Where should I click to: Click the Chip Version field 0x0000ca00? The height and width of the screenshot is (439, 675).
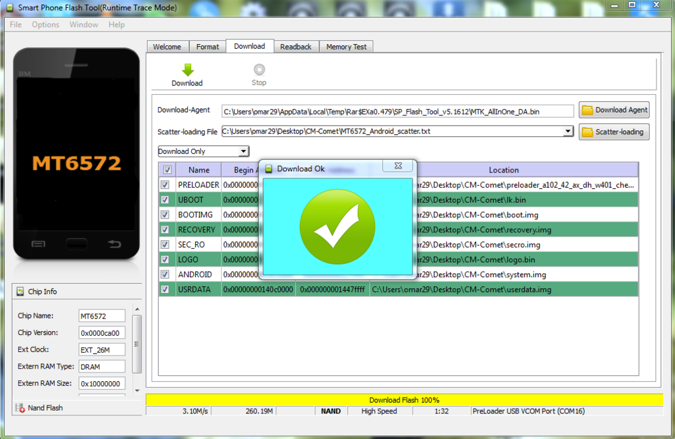tap(102, 333)
